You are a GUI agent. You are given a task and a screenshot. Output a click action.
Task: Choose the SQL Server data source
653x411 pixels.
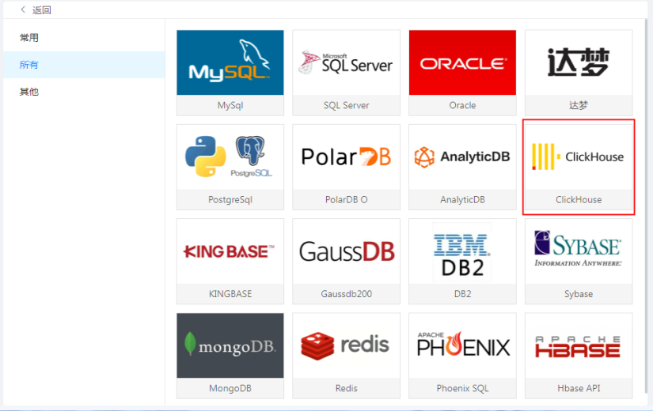coord(346,63)
